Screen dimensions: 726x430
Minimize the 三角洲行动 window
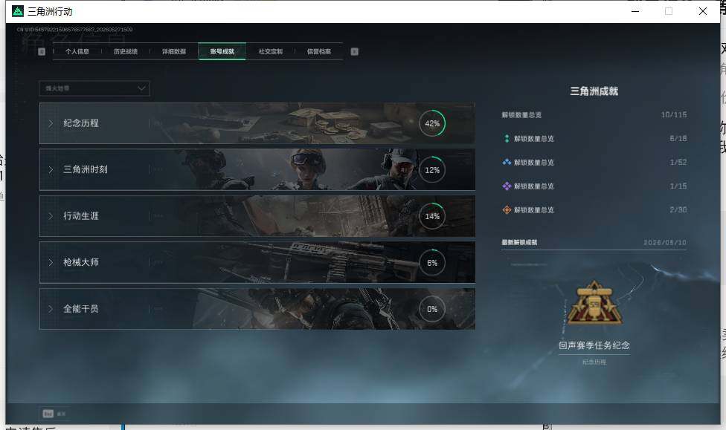pos(635,11)
